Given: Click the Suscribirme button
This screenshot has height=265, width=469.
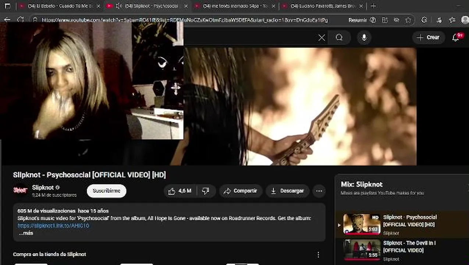Looking at the screenshot, I should pos(106,191).
